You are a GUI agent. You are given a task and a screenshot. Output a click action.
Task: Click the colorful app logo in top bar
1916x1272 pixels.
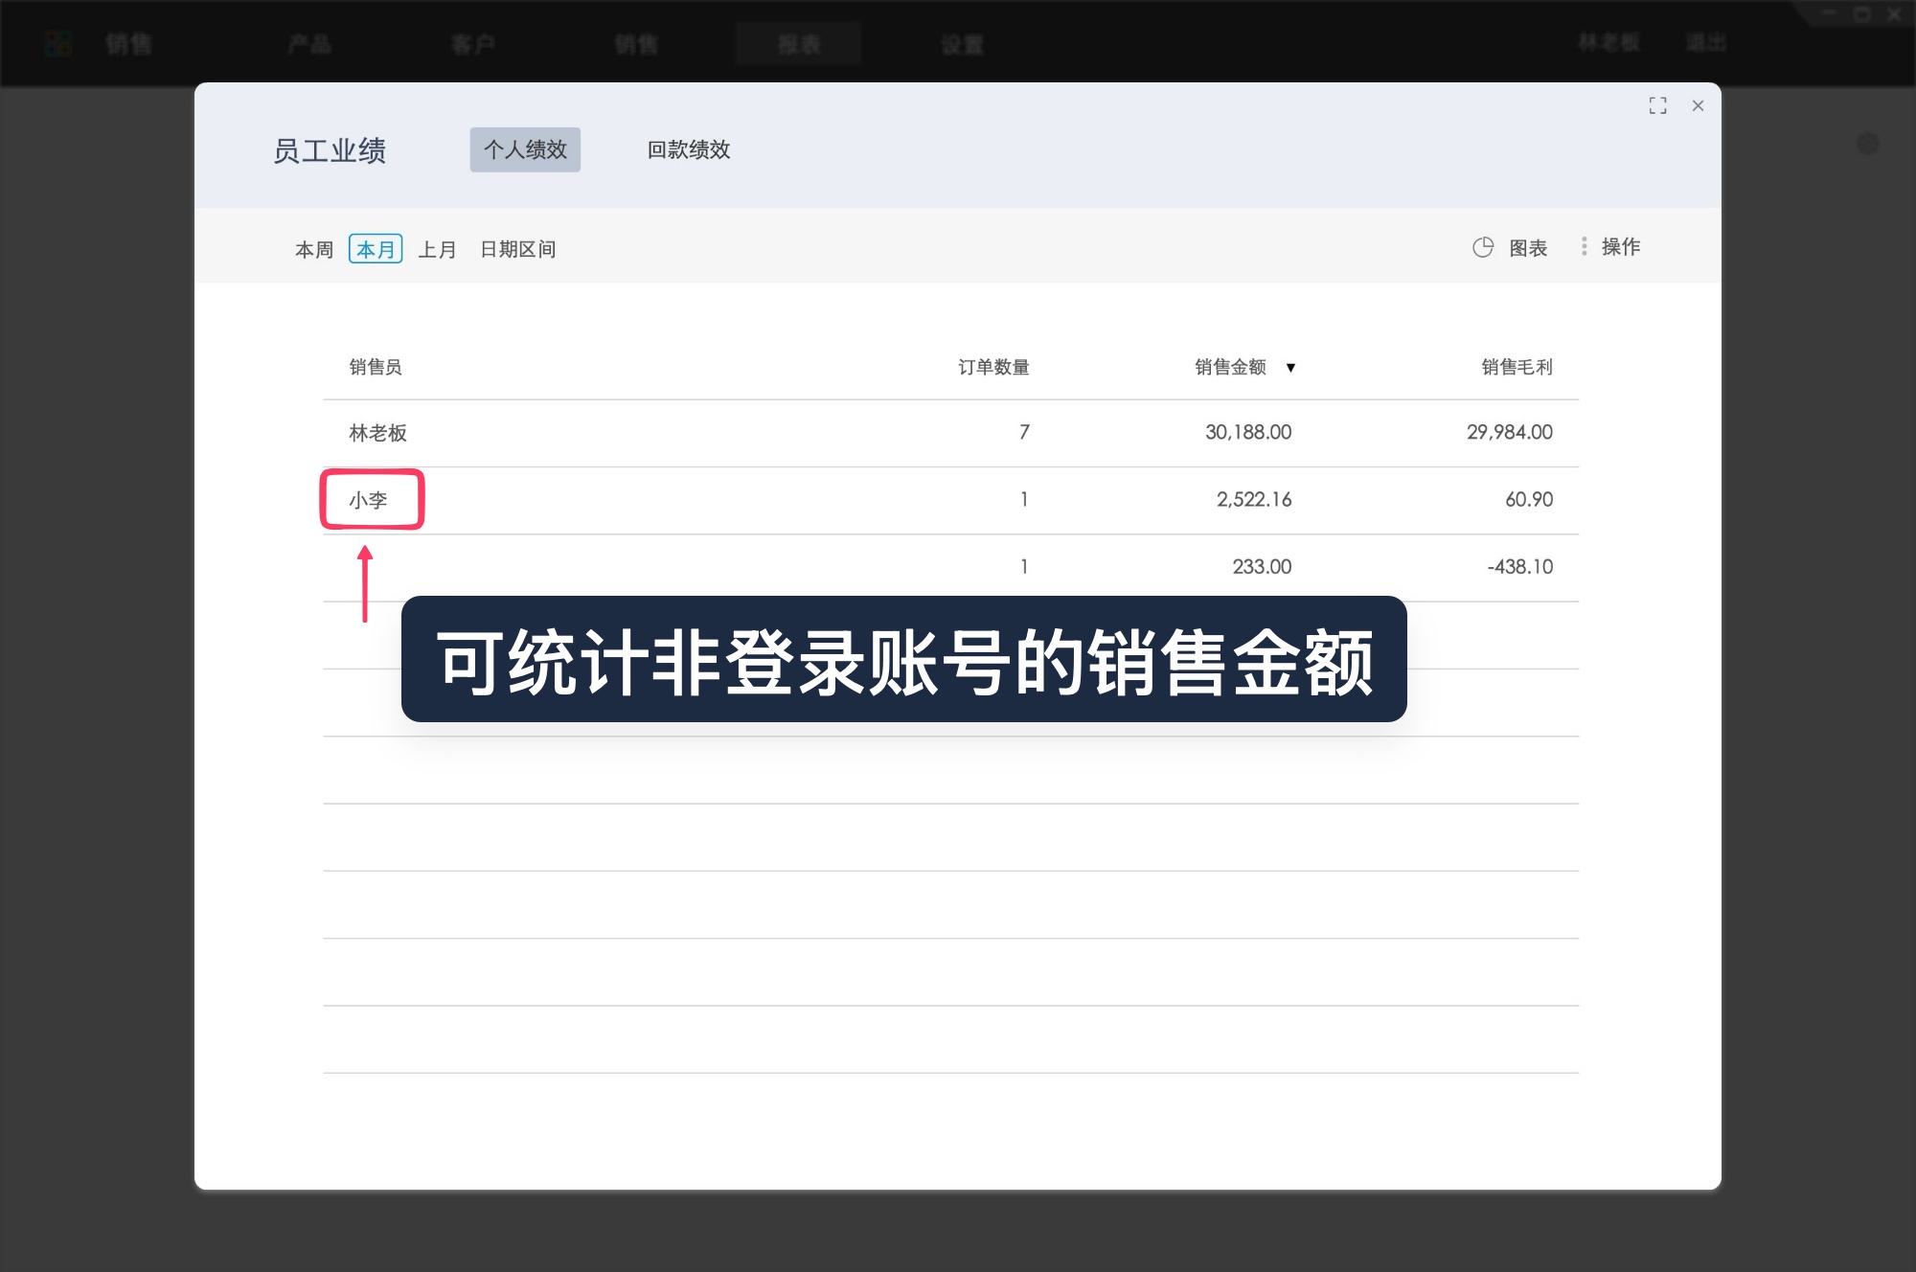click(x=57, y=43)
